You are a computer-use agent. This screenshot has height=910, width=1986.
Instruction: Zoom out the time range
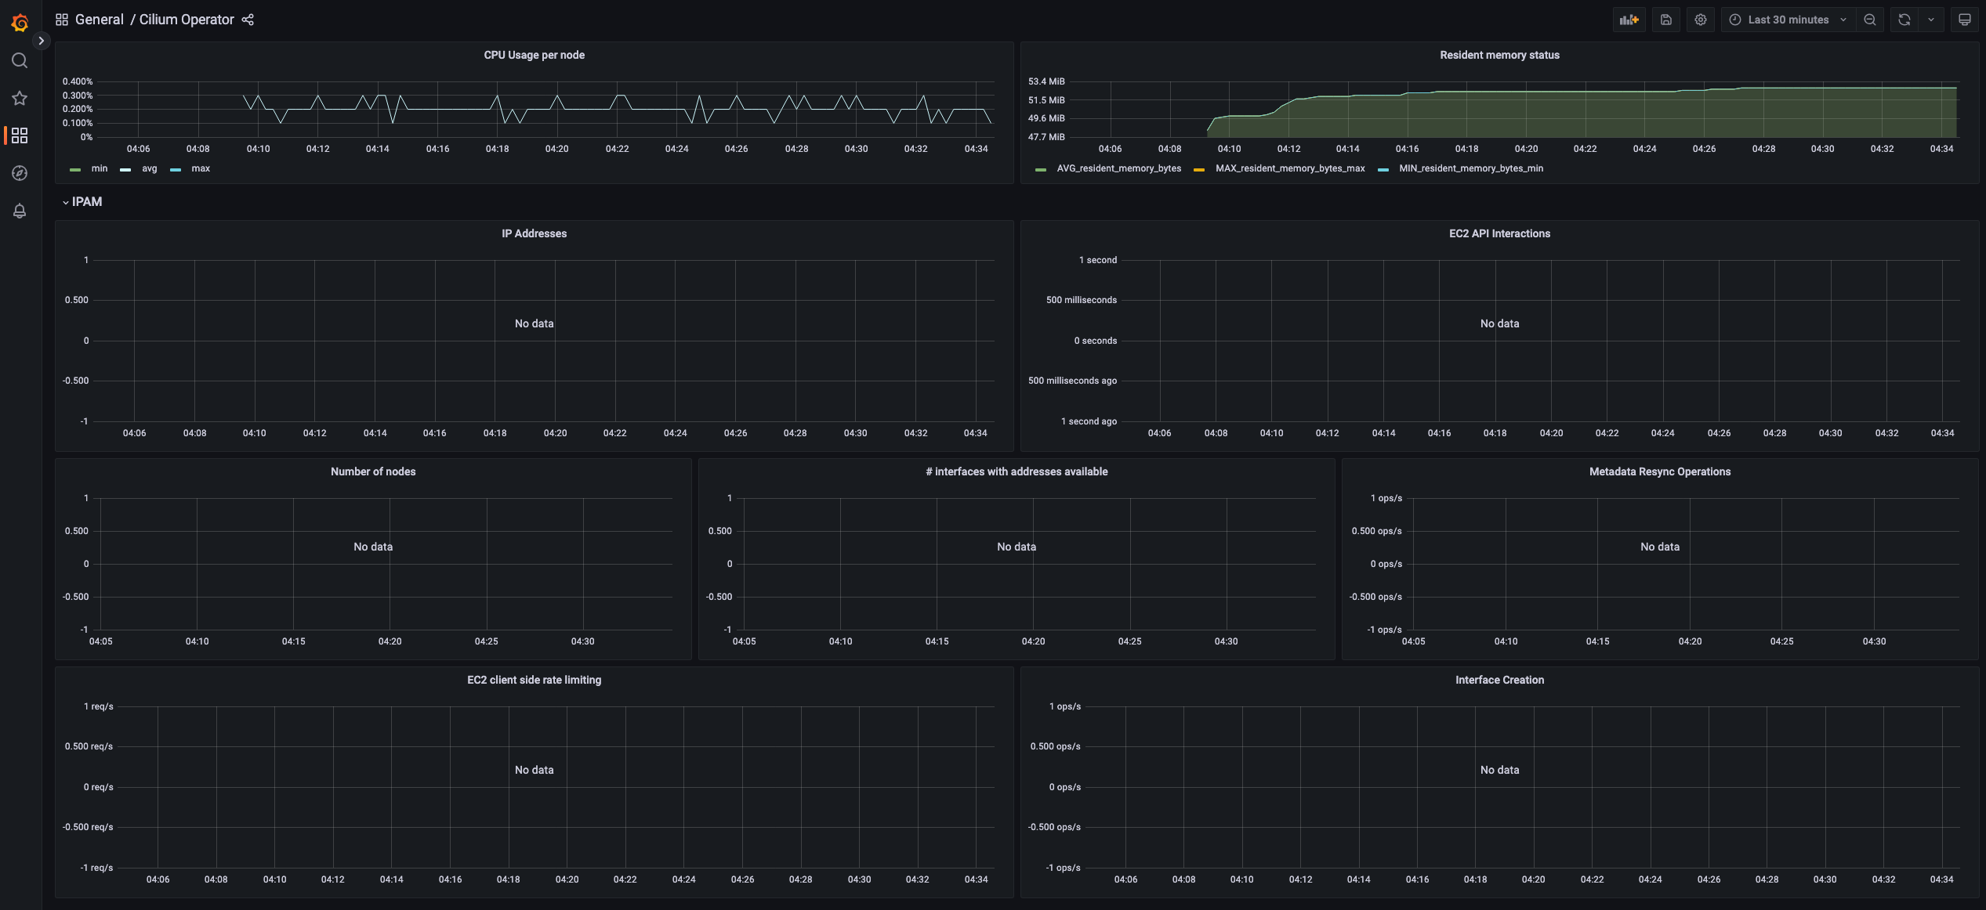(x=1870, y=20)
